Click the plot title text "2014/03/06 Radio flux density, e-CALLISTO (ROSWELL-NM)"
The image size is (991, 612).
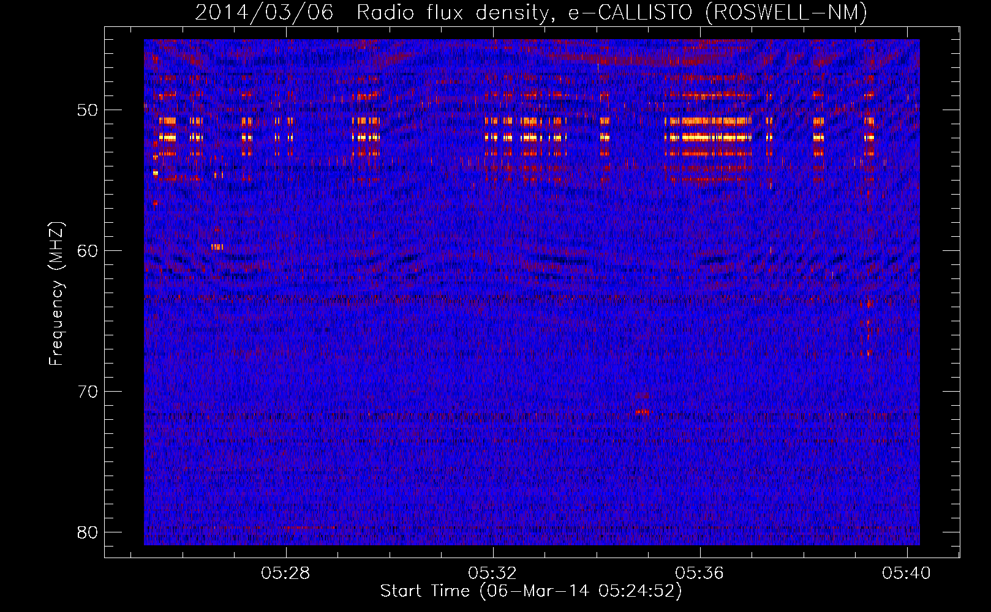coord(531,12)
